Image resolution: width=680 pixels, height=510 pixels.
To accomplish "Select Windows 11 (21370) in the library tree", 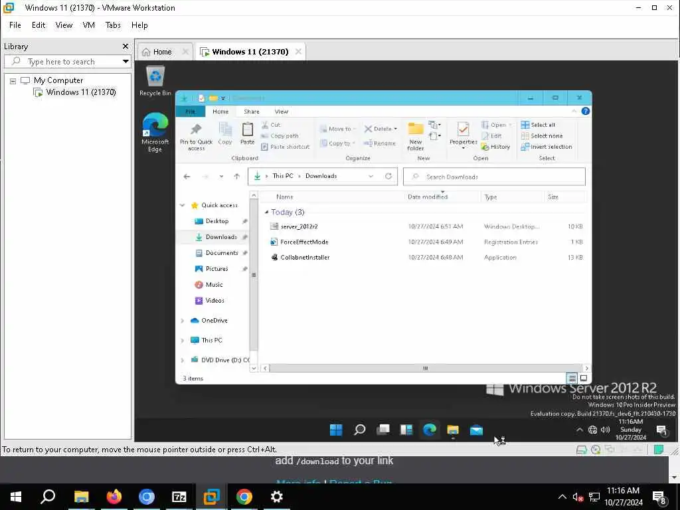I will [80, 92].
